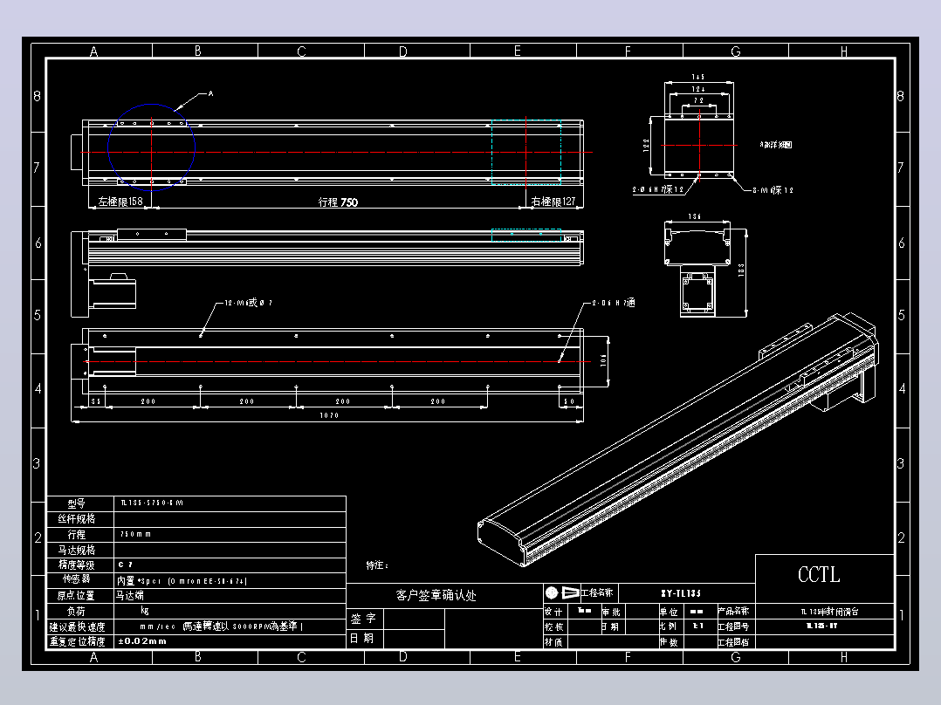This screenshot has width=941, height=705.
Task: Select the '12-M6或Ø7' hole annotation
Action: pos(249,303)
